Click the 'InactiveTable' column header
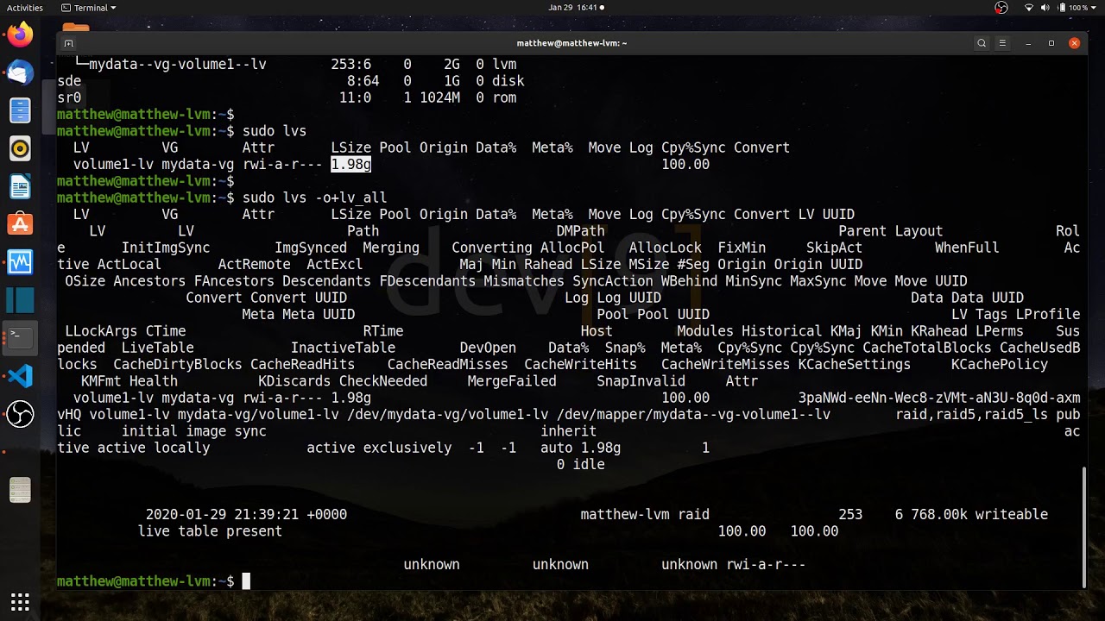 (x=343, y=348)
